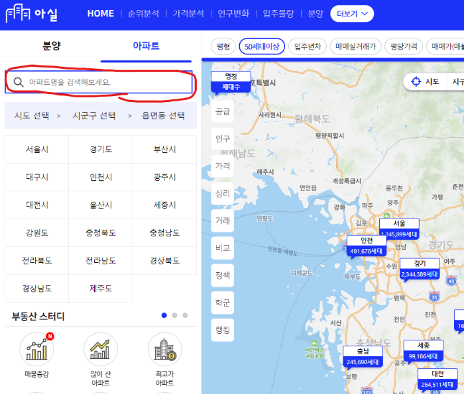
Task: Click the crosshair location icon near 시도
Action: coord(416,81)
